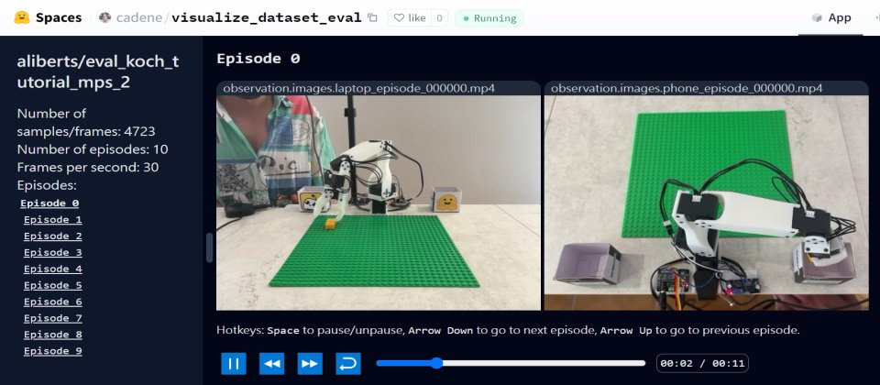Click the video progress slider

511,363
